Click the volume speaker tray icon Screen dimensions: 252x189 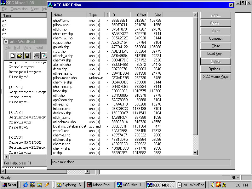(x=212, y=185)
